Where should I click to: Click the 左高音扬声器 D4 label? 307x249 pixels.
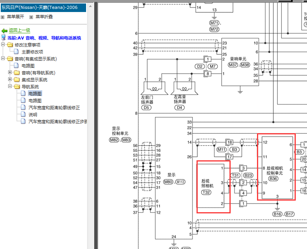pyautogui.click(x=180, y=102)
